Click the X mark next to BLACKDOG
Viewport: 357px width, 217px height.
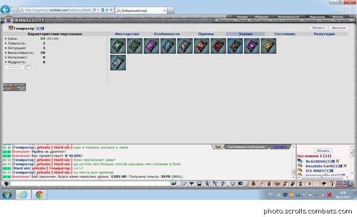337,161
